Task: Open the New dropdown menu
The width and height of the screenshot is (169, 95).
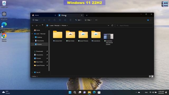Action: (36, 20)
